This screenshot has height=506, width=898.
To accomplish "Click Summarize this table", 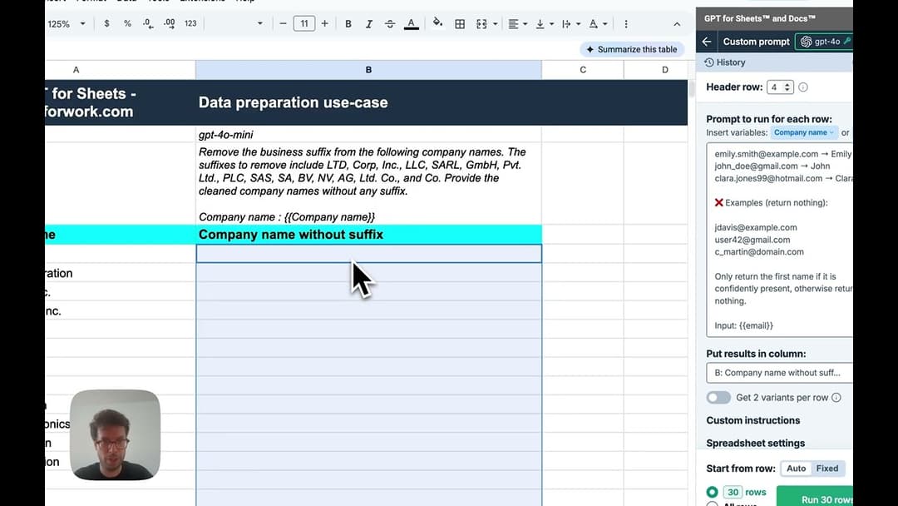I will (632, 49).
